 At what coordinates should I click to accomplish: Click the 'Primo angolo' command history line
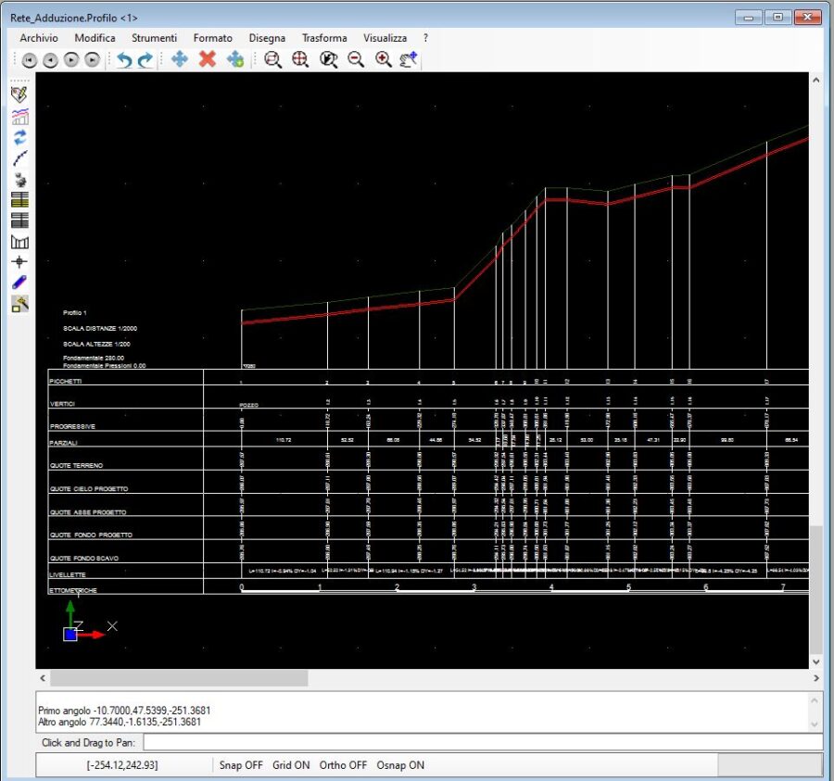click(124, 711)
